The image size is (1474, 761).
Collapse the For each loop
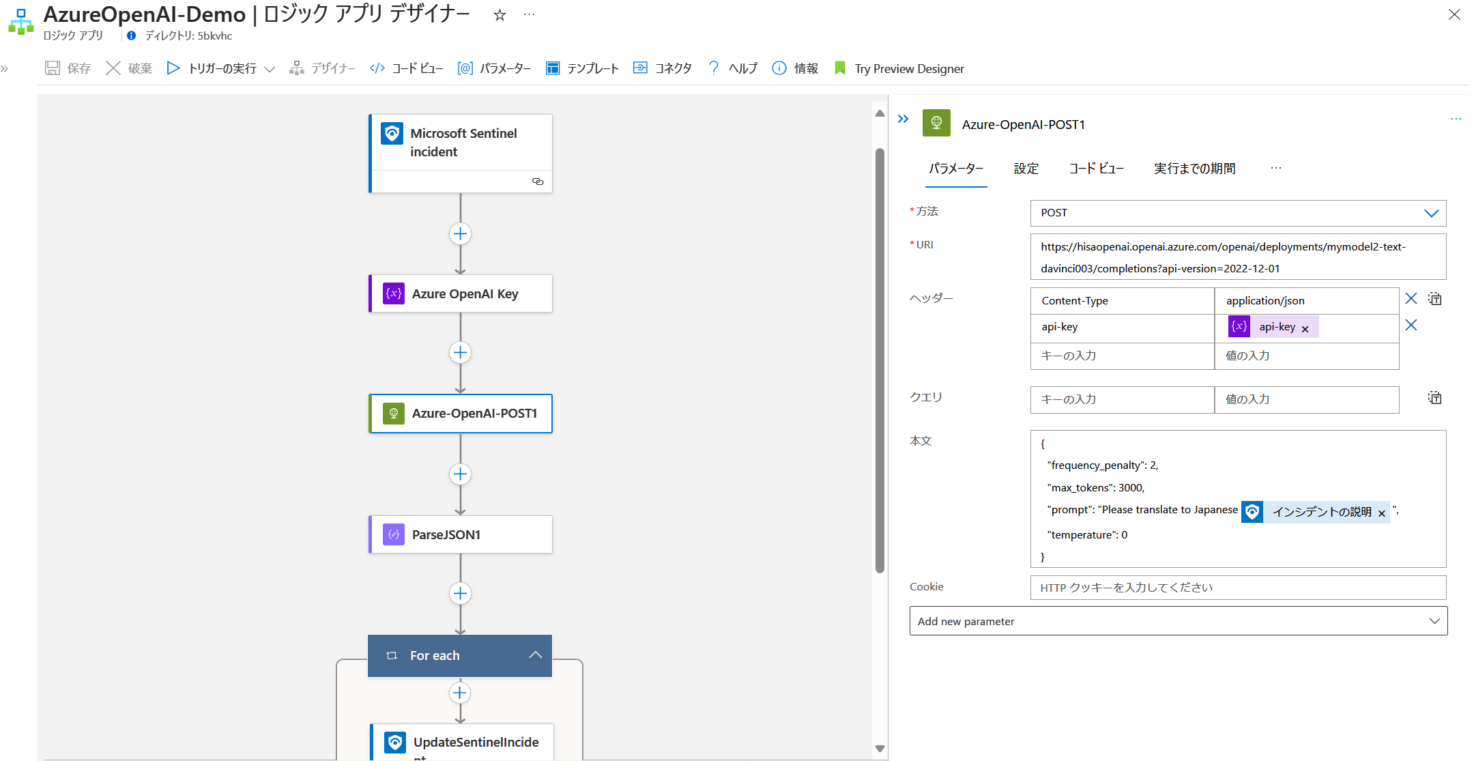click(x=535, y=655)
